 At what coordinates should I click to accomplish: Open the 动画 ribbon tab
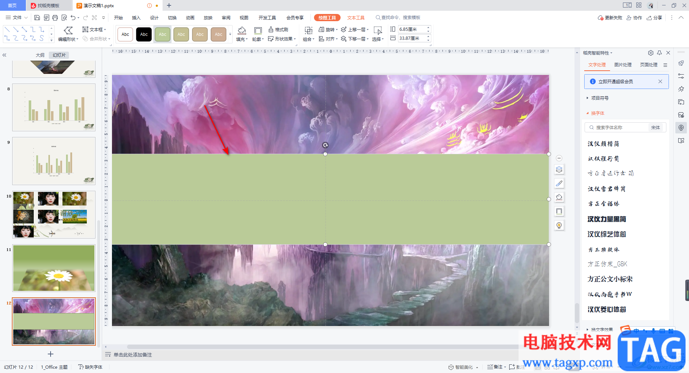[190, 18]
